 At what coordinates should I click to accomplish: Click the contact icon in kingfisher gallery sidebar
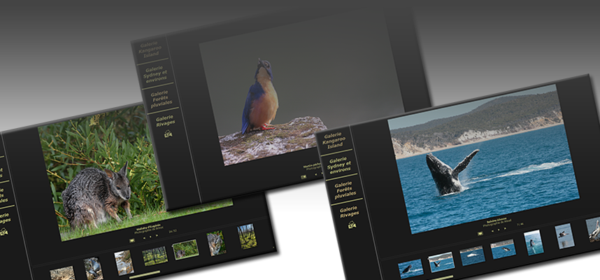pos(168,134)
